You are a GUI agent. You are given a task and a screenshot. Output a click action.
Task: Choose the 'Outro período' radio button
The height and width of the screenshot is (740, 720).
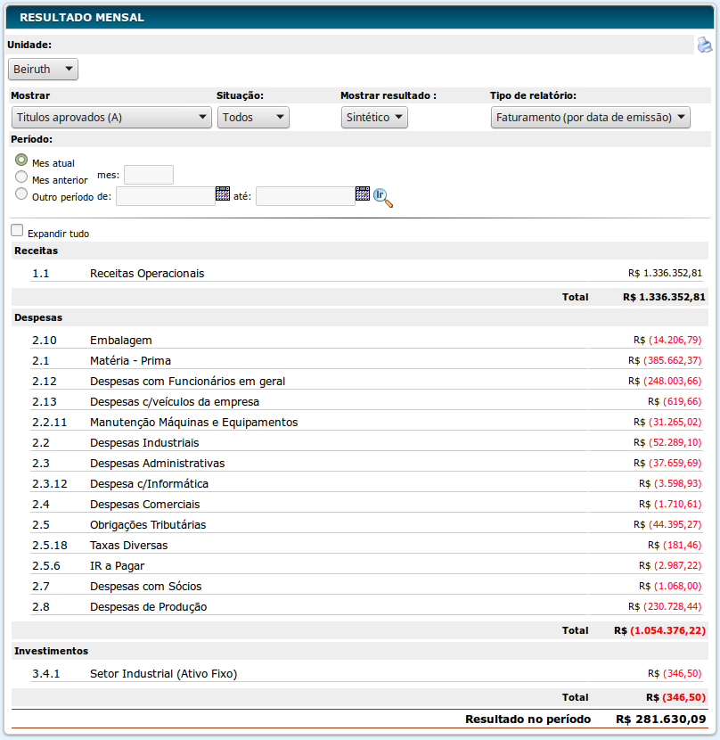tap(21, 193)
